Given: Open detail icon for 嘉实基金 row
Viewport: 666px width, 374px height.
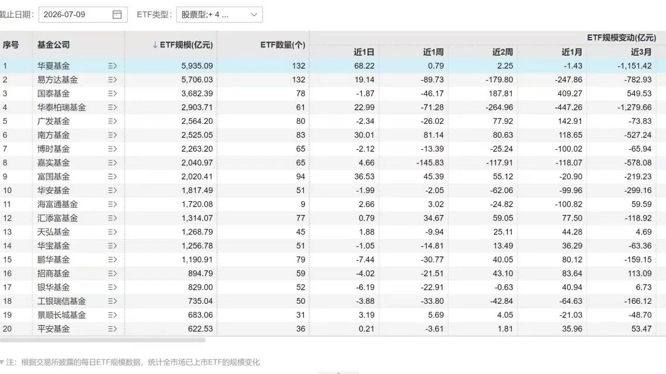Looking at the screenshot, I should [112, 163].
